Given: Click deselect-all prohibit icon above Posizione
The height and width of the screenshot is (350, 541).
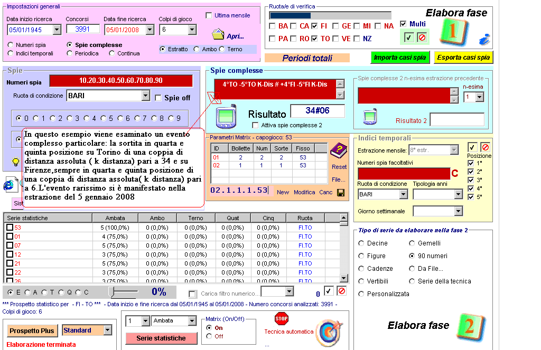Looking at the screenshot, I should point(485,147).
